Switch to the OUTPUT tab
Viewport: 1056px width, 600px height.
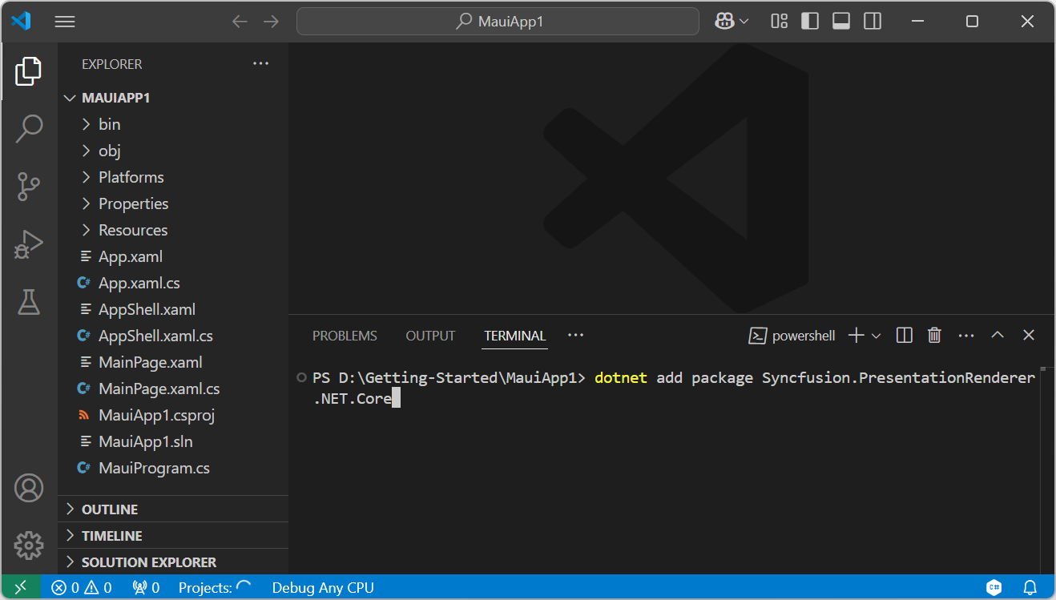430,336
